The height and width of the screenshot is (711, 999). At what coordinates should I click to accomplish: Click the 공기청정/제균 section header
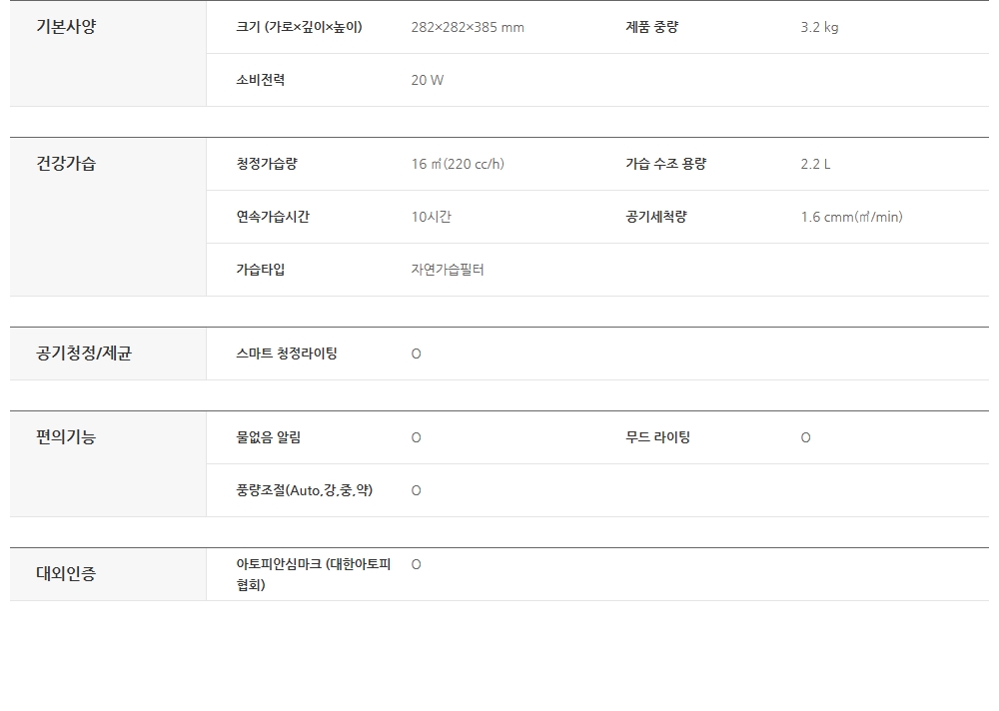(84, 354)
